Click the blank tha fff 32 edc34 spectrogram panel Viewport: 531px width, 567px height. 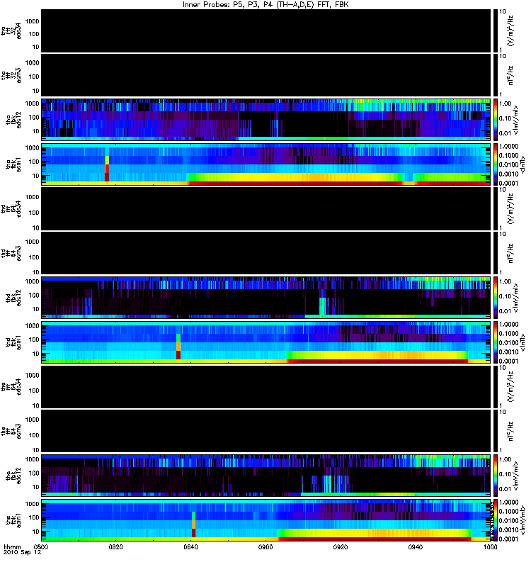265,31
